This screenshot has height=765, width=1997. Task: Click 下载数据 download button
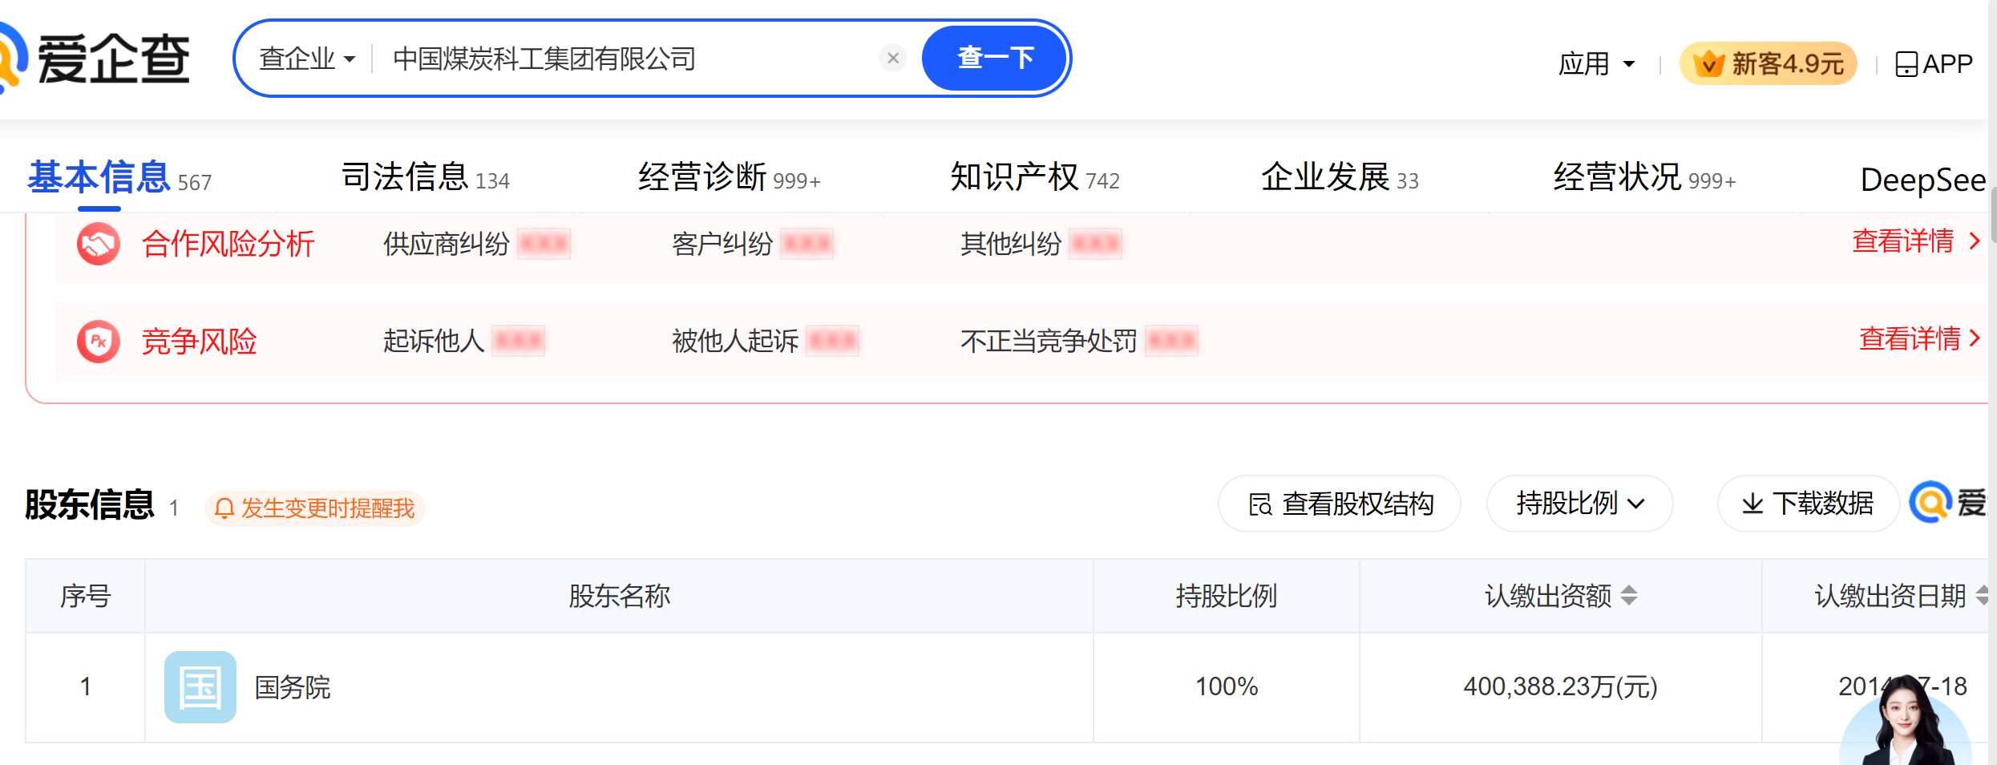1808,504
